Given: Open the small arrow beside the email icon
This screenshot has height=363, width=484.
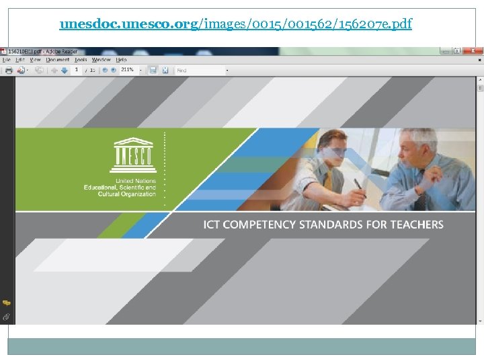Looking at the screenshot, I should pyautogui.click(x=28, y=71).
